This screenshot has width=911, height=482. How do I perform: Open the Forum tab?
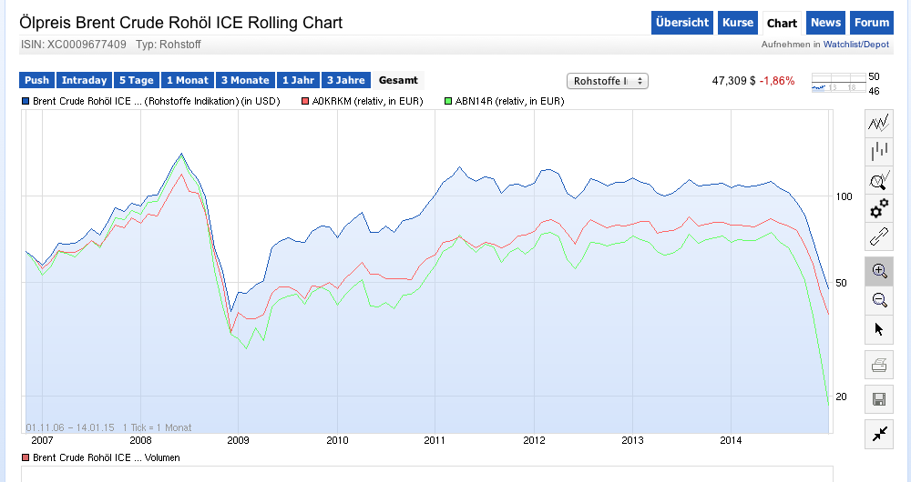(872, 24)
